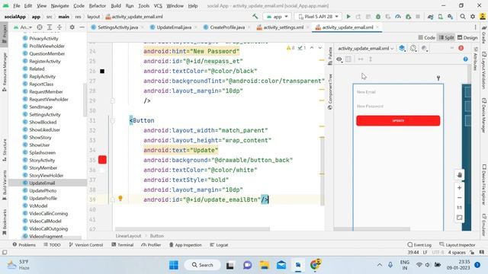
Task: Open Chrome from taskbar
Action: pos(315,265)
